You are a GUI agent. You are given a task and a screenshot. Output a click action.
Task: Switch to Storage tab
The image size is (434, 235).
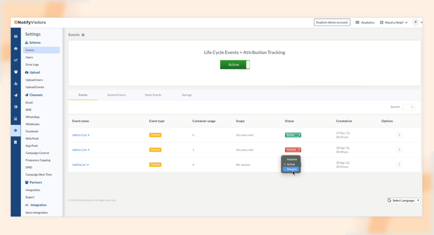(x=187, y=95)
